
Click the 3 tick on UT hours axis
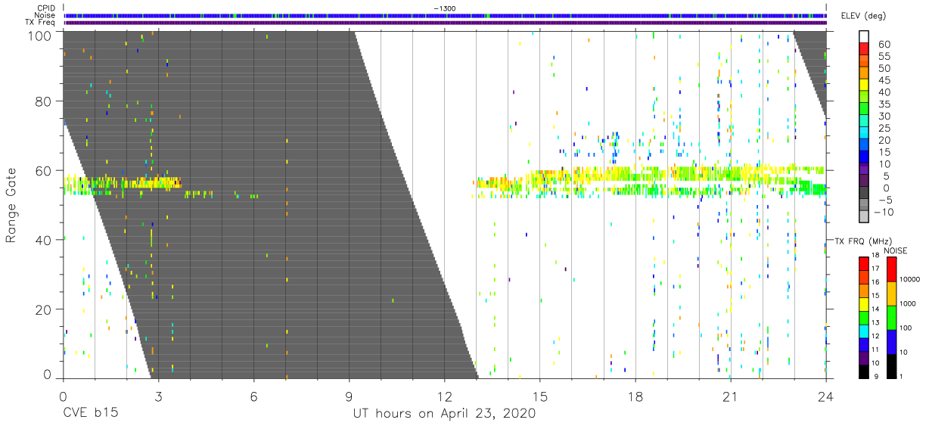pyautogui.click(x=158, y=396)
